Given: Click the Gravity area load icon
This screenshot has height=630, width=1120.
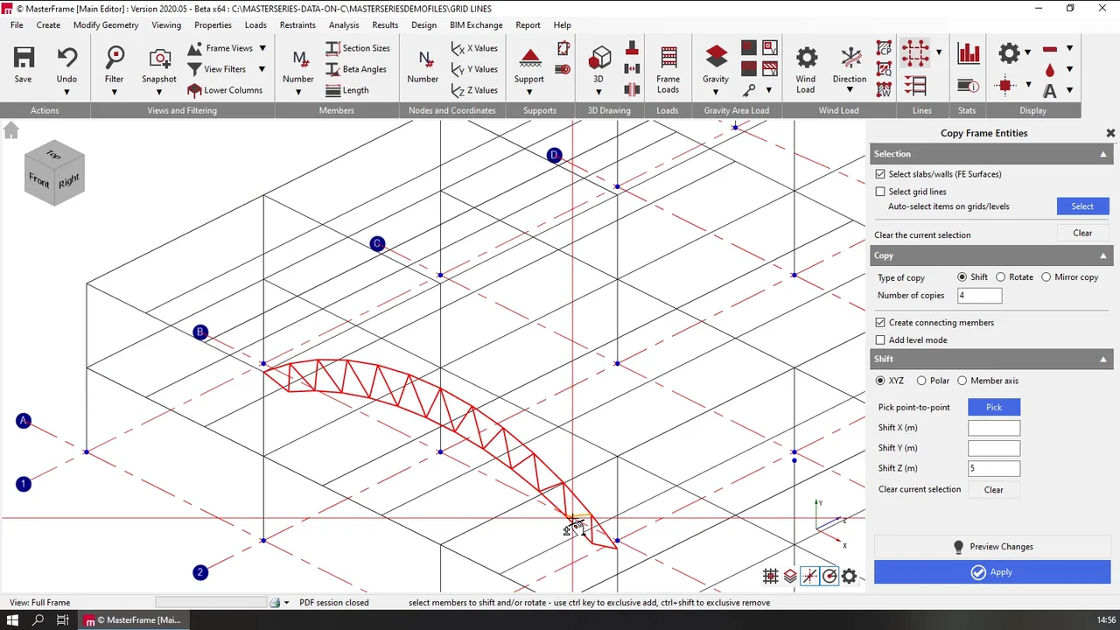Looking at the screenshot, I should coord(716,58).
